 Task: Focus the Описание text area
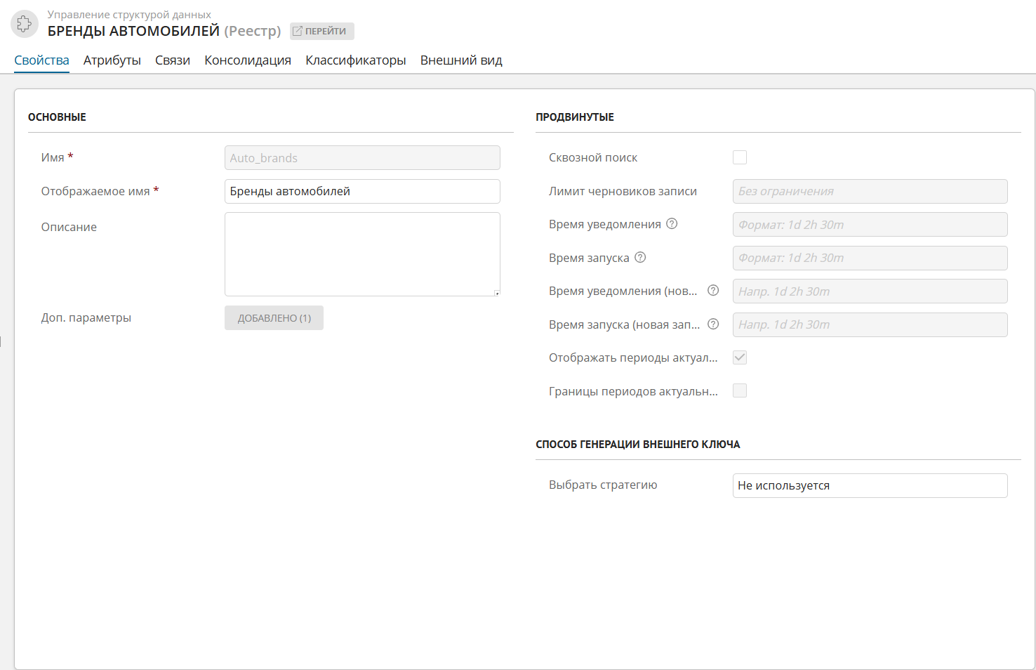pos(362,254)
